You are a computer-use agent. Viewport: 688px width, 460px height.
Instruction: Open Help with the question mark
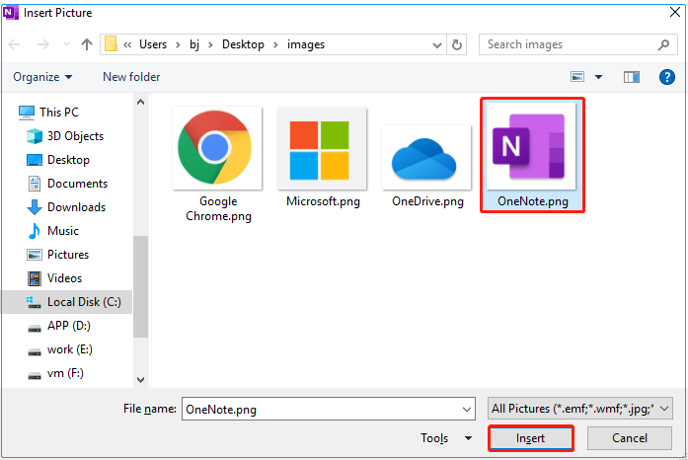[667, 77]
